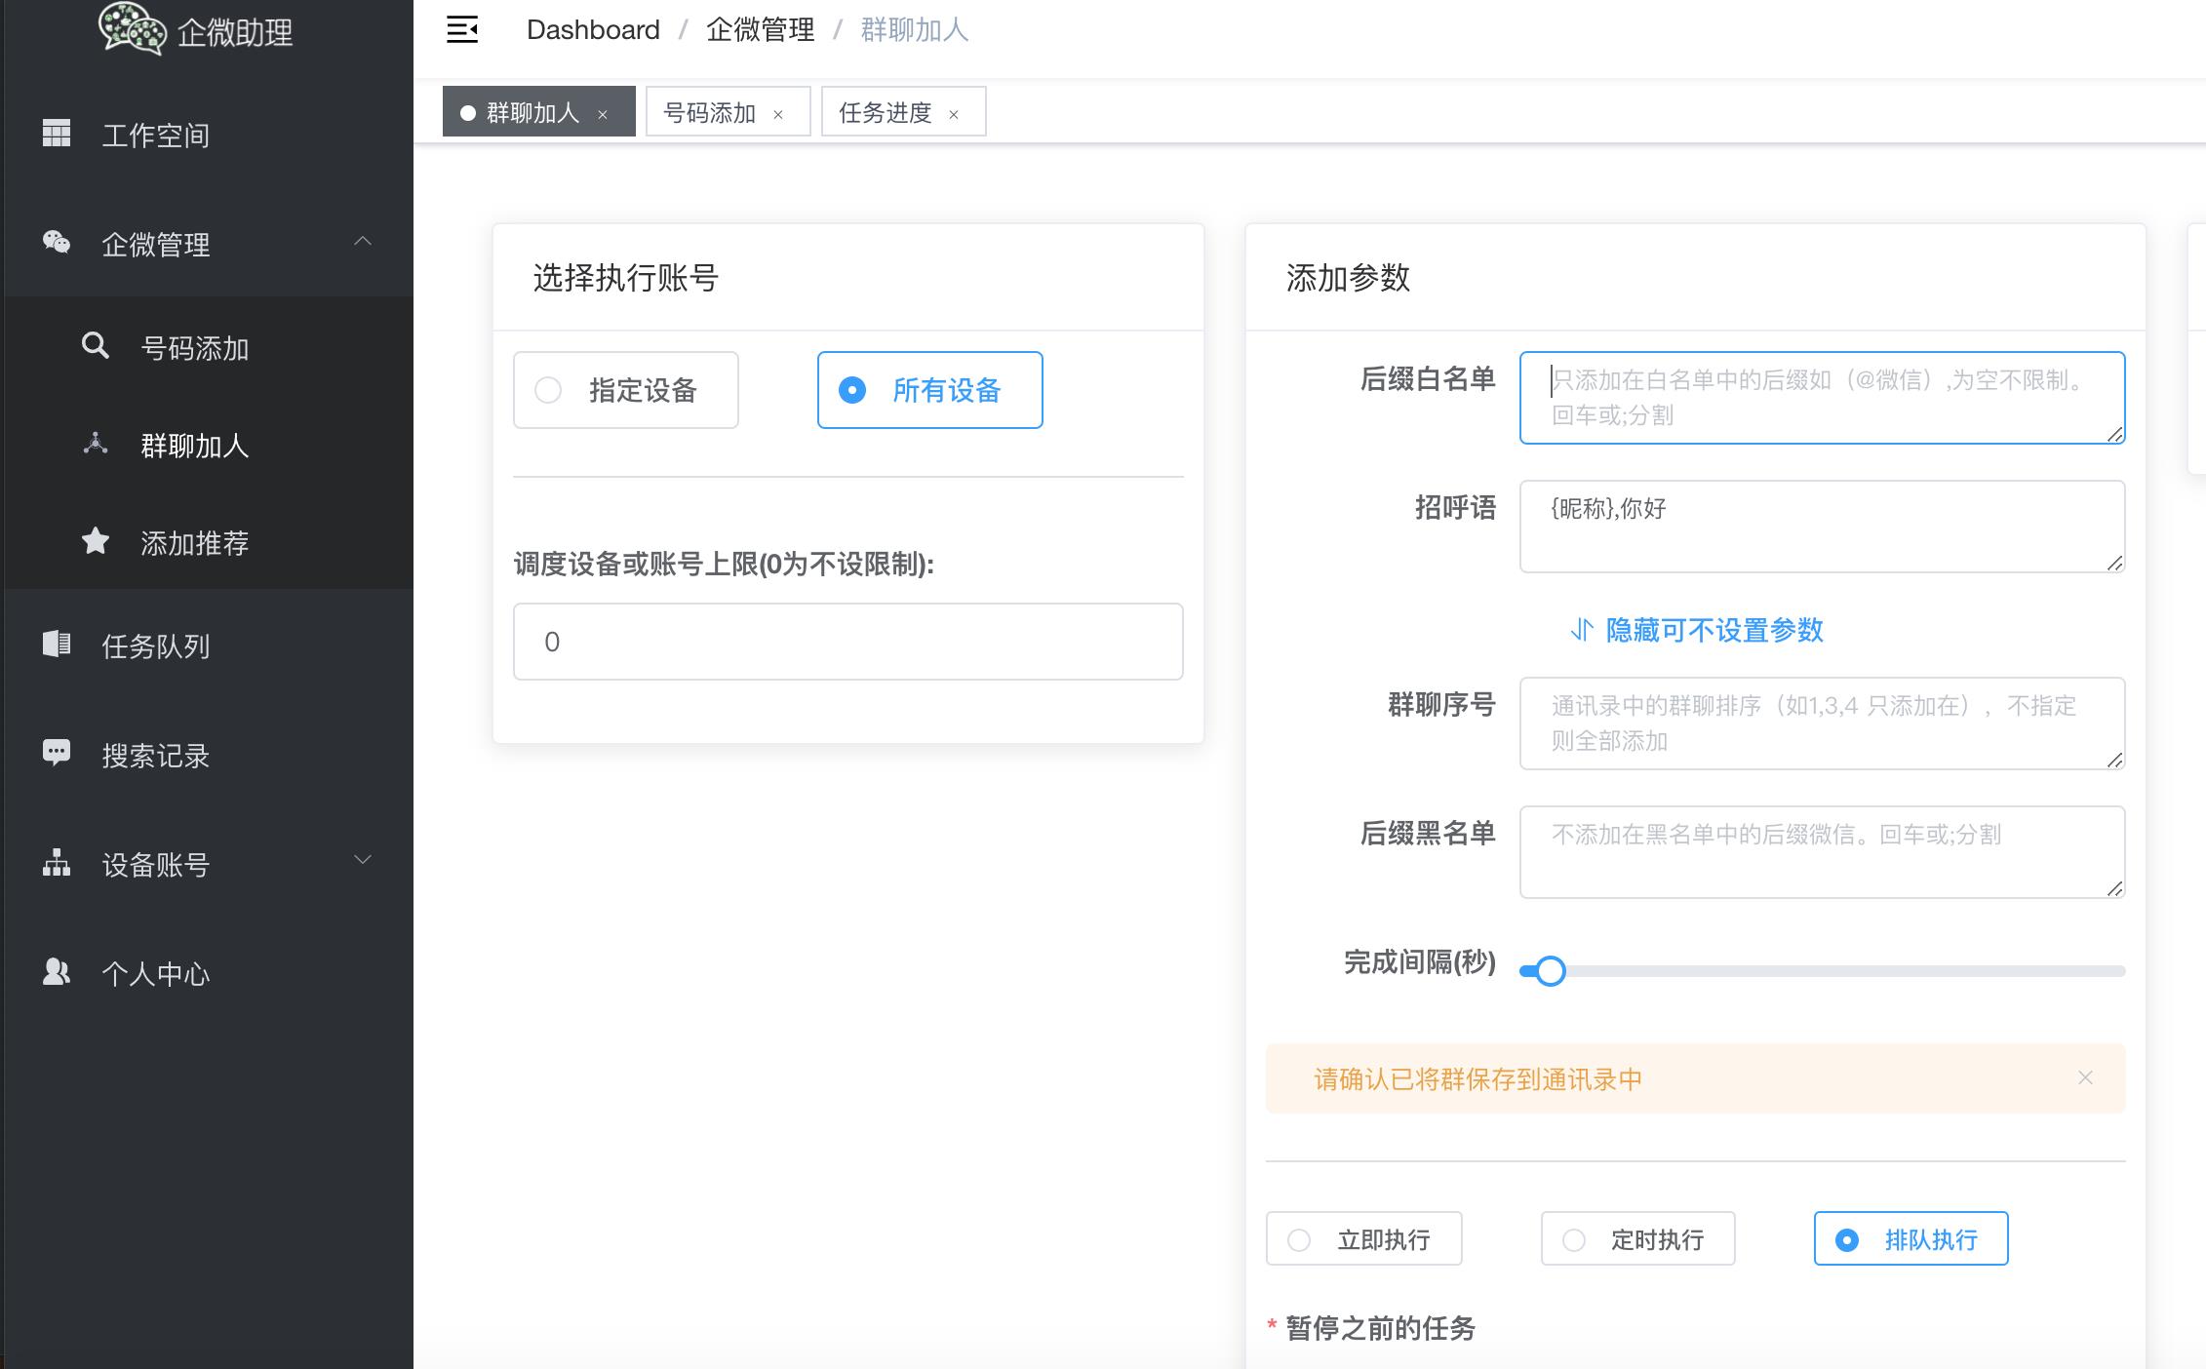The width and height of the screenshot is (2206, 1369).
Task: Click the 添加参数 card title
Action: pyautogui.click(x=1348, y=278)
